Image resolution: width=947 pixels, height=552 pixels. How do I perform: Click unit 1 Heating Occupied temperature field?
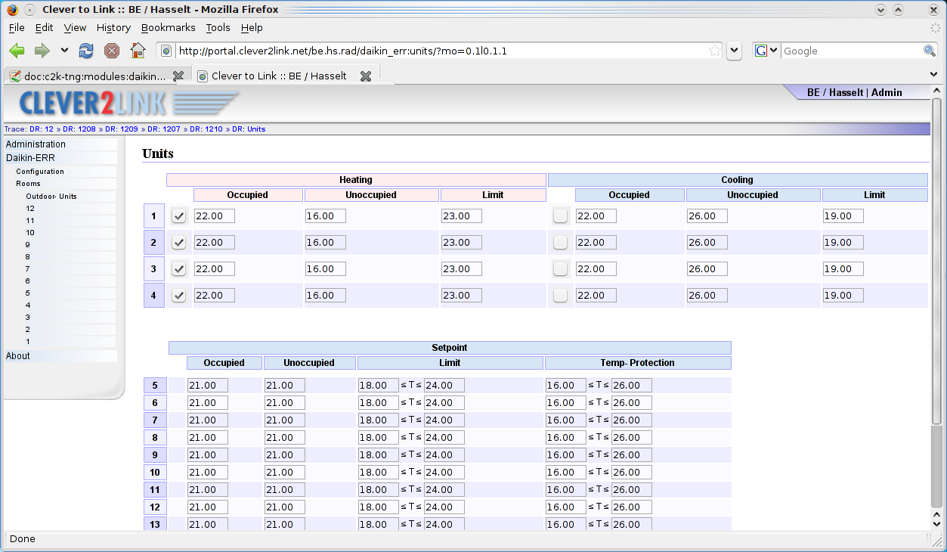click(x=215, y=216)
